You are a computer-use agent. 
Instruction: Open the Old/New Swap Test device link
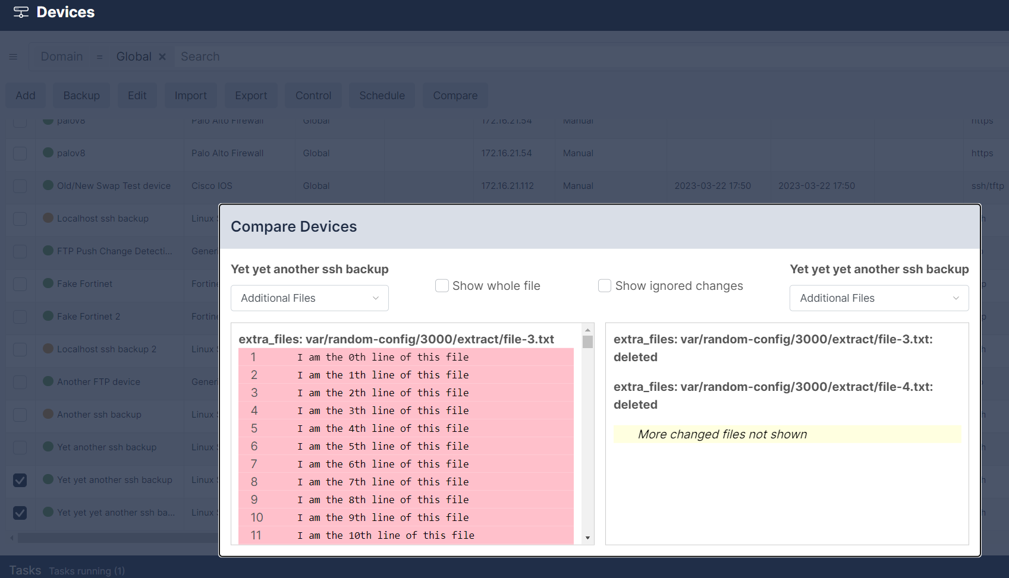click(114, 186)
